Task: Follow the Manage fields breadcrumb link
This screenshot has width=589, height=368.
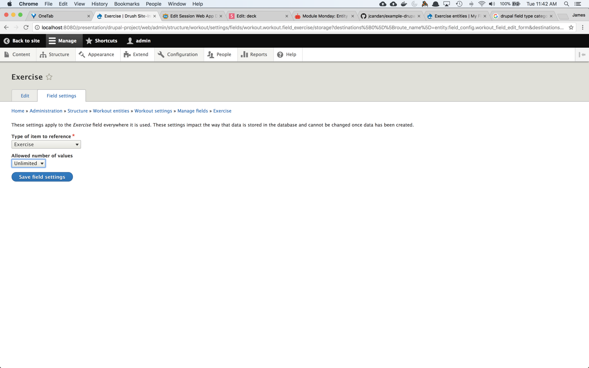Action: [x=193, y=111]
